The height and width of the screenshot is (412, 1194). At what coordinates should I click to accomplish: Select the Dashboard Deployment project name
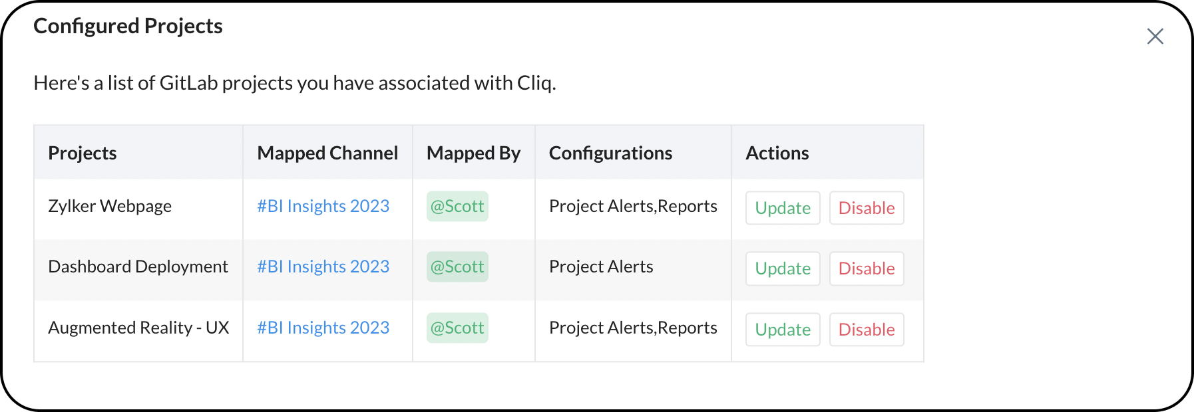tap(138, 266)
